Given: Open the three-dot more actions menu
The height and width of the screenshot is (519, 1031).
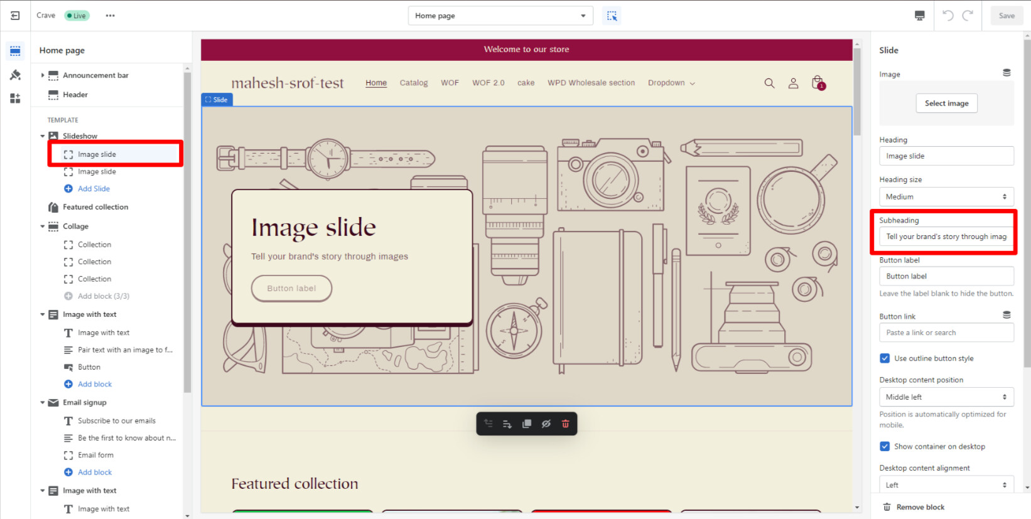Looking at the screenshot, I should (111, 16).
